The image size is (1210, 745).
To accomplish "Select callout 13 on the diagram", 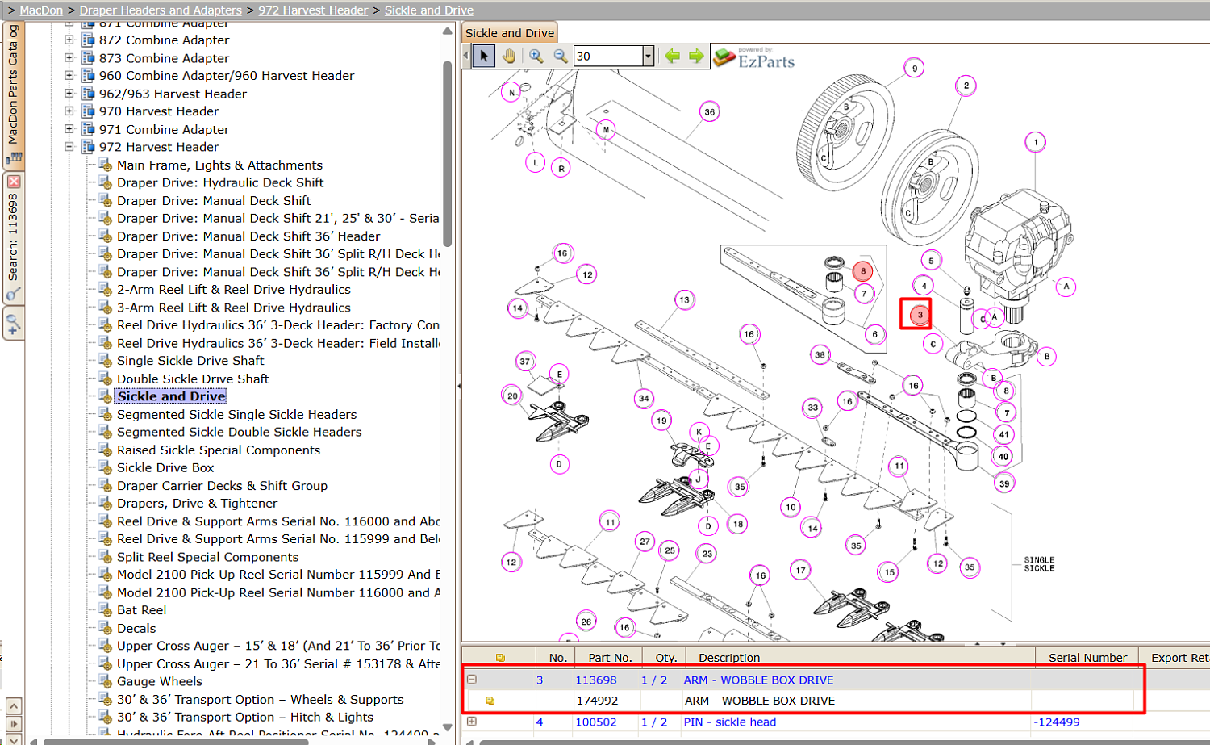I will pos(684,300).
